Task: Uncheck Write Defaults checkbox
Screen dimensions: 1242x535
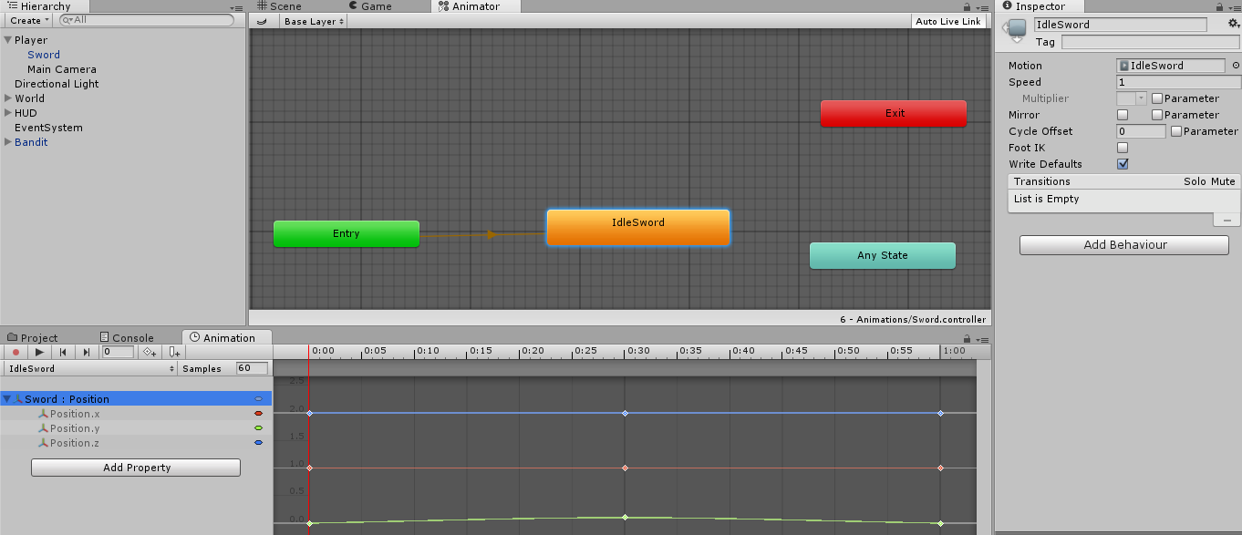Action: point(1123,164)
